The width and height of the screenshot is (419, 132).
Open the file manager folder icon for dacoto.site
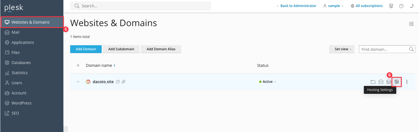pos(373,82)
